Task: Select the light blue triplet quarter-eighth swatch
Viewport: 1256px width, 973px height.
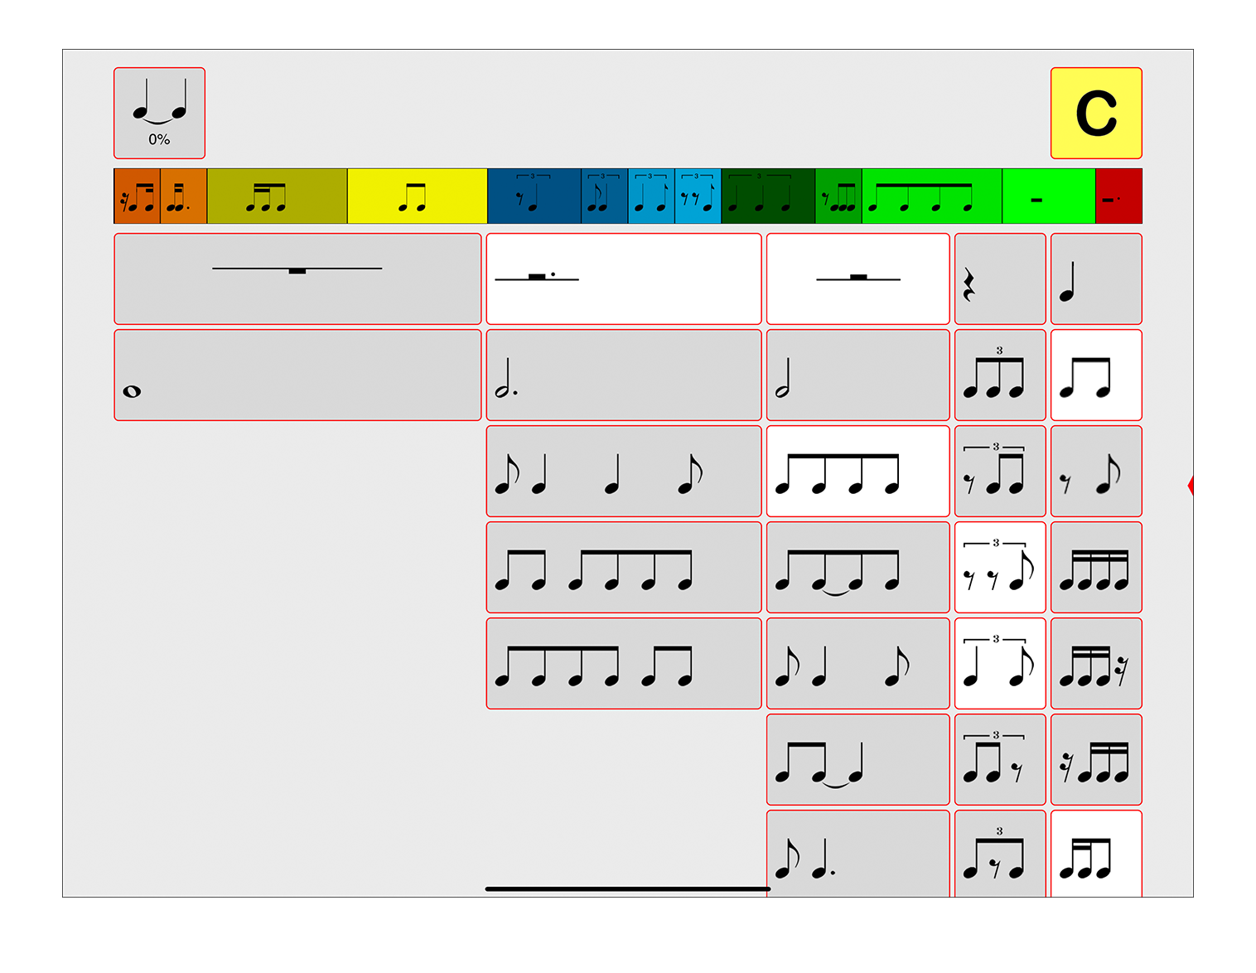Action: (x=652, y=196)
